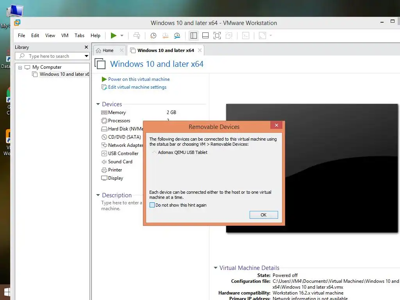This screenshot has height=300, width=400.
Task: Click Send Ctrl+Alt+Del toolbar icon
Action: pyautogui.click(x=137, y=36)
